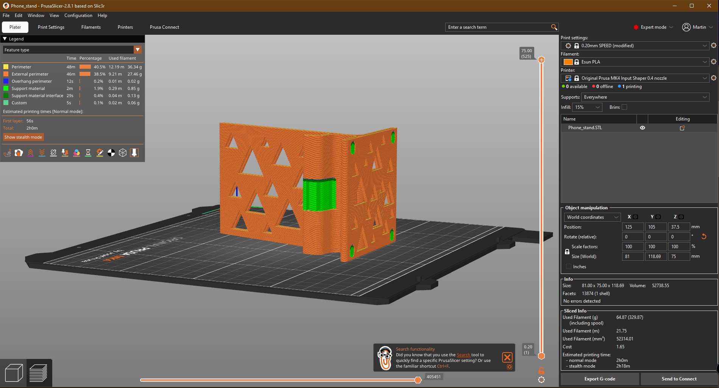The image size is (719, 388).
Task: Toggle custom G-codes gear-pencil icon
Action: coord(100,153)
